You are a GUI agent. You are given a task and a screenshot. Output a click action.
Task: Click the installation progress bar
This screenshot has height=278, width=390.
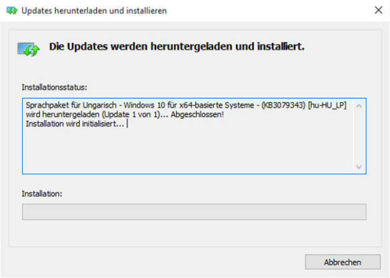coord(194,212)
